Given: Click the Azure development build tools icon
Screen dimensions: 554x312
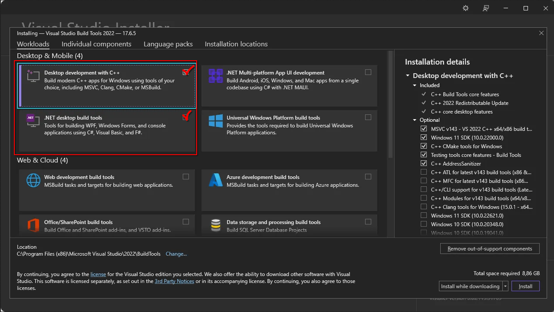Looking at the screenshot, I should pos(215,180).
